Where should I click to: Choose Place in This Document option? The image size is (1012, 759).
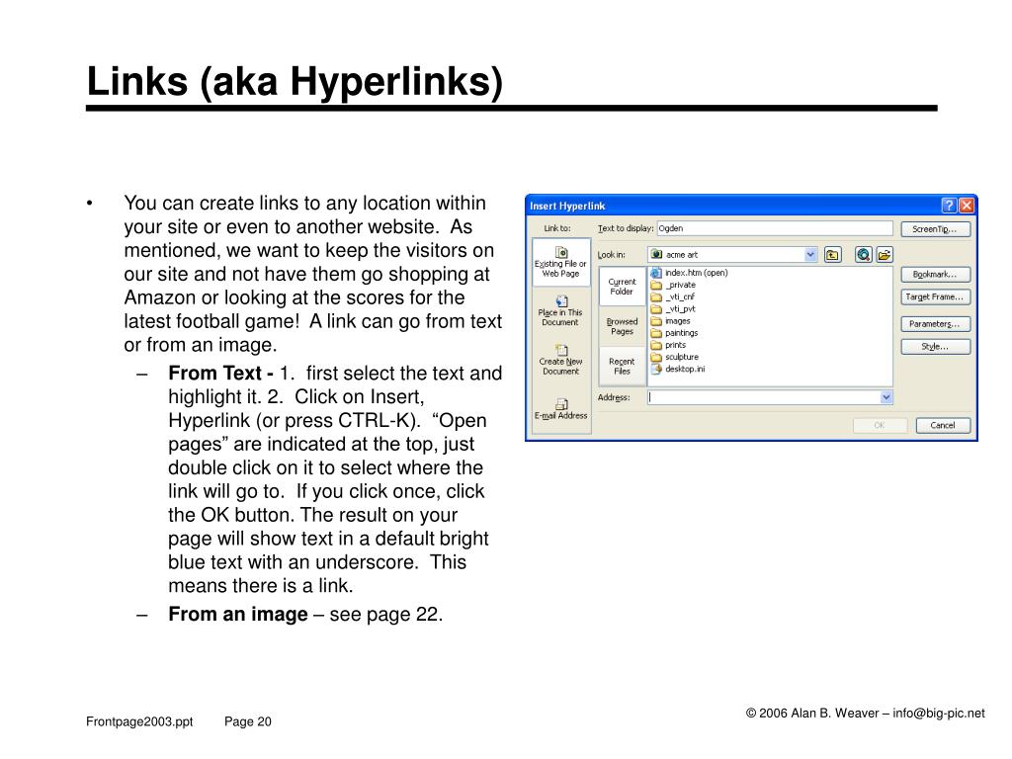(x=561, y=311)
